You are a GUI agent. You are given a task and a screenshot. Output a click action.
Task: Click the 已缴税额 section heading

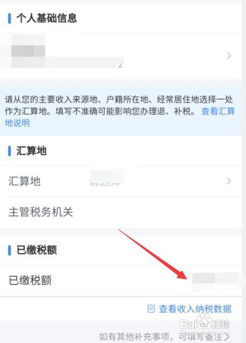coord(37,250)
